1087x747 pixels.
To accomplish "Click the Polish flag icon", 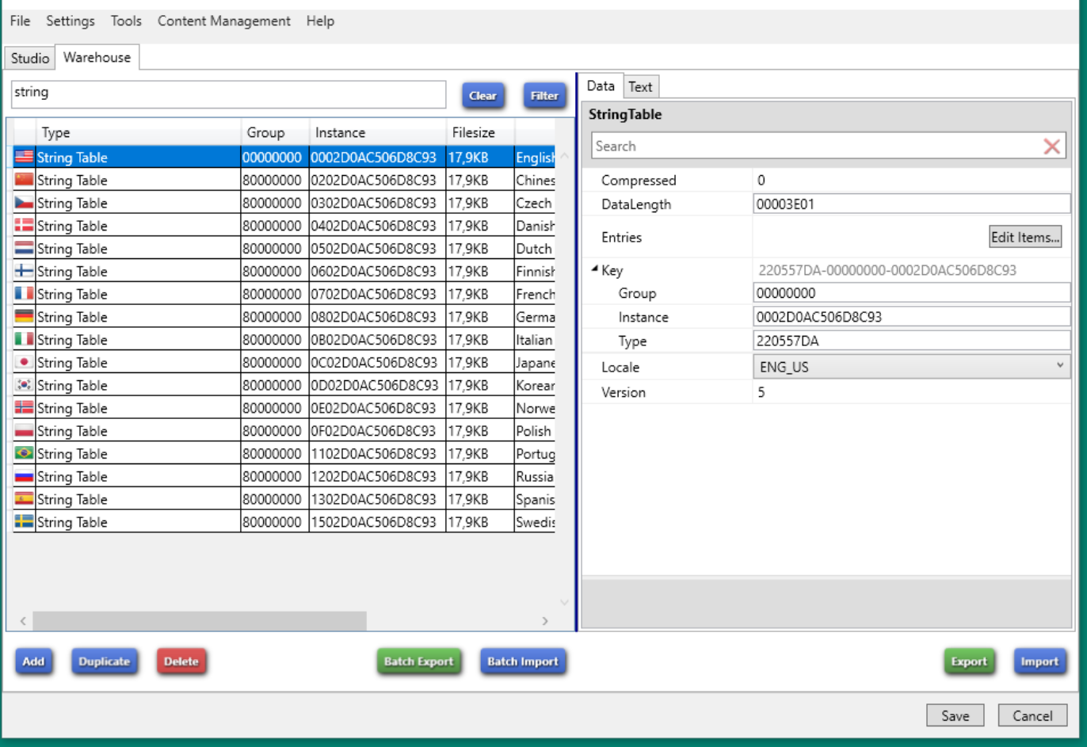I will click(x=24, y=431).
